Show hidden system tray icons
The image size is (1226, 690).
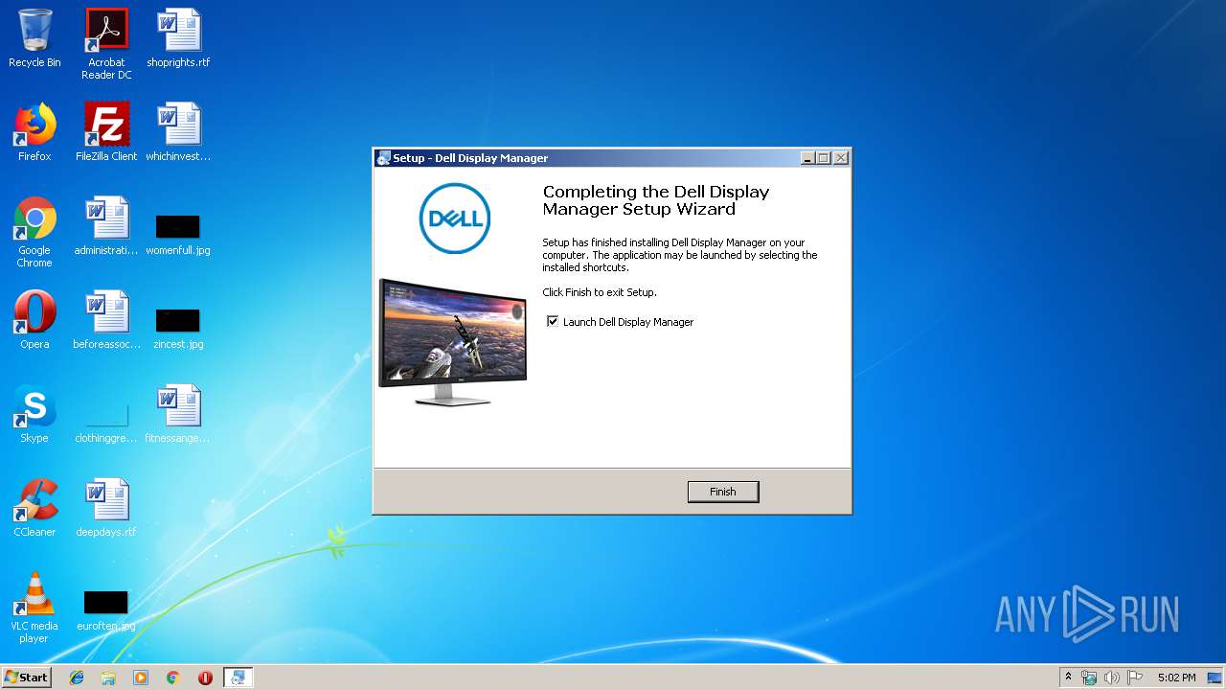(x=1068, y=678)
